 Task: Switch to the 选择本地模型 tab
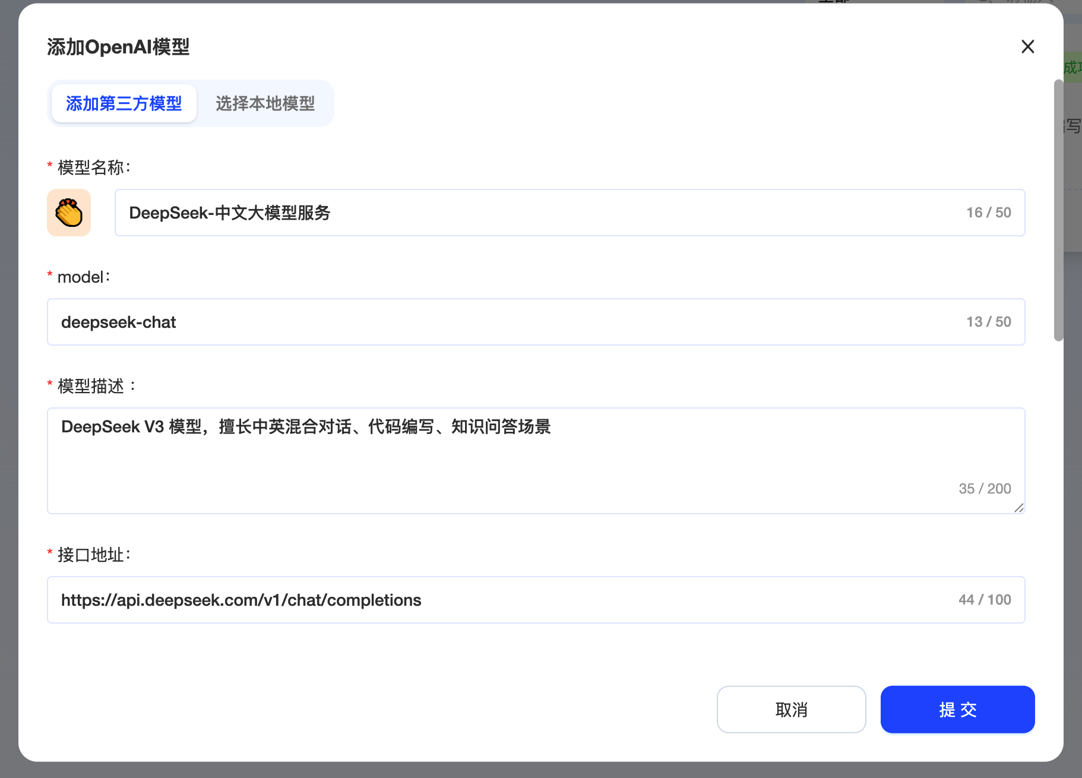point(265,103)
